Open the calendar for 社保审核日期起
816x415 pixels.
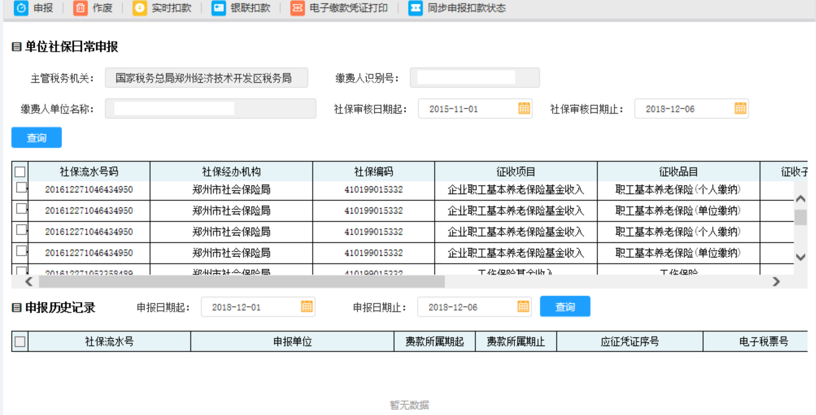[x=523, y=108]
